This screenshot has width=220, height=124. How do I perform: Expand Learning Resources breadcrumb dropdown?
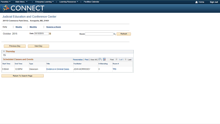coord(69,2)
